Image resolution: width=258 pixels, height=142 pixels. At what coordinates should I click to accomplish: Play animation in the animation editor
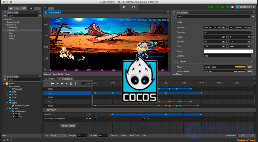62,84
